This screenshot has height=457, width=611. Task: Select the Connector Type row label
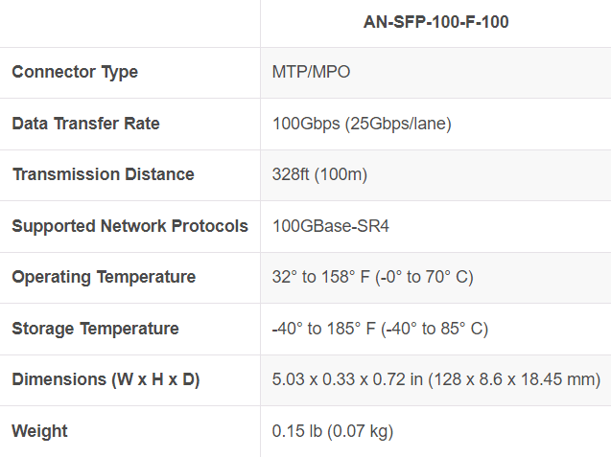tap(75, 72)
